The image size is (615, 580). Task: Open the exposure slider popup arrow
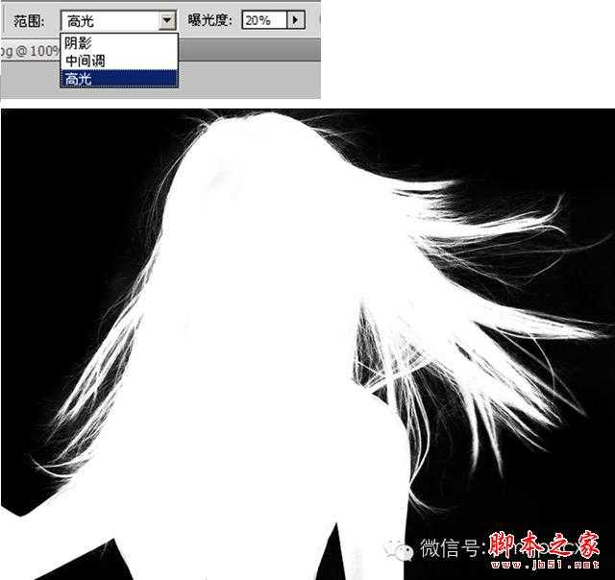[296, 19]
